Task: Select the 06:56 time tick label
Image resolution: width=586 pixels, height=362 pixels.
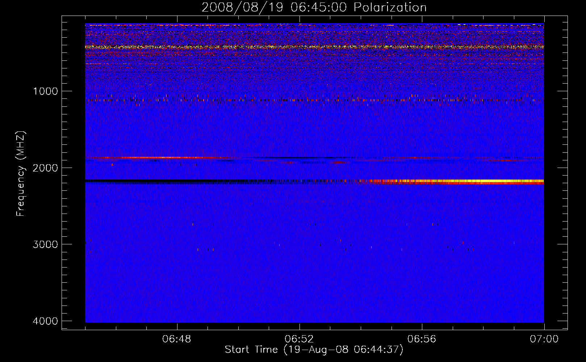Action: click(422, 339)
